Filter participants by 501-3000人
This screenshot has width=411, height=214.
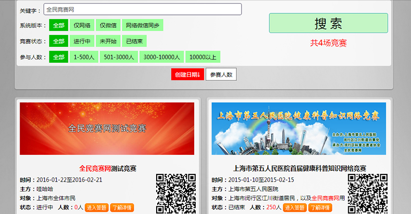coord(119,57)
